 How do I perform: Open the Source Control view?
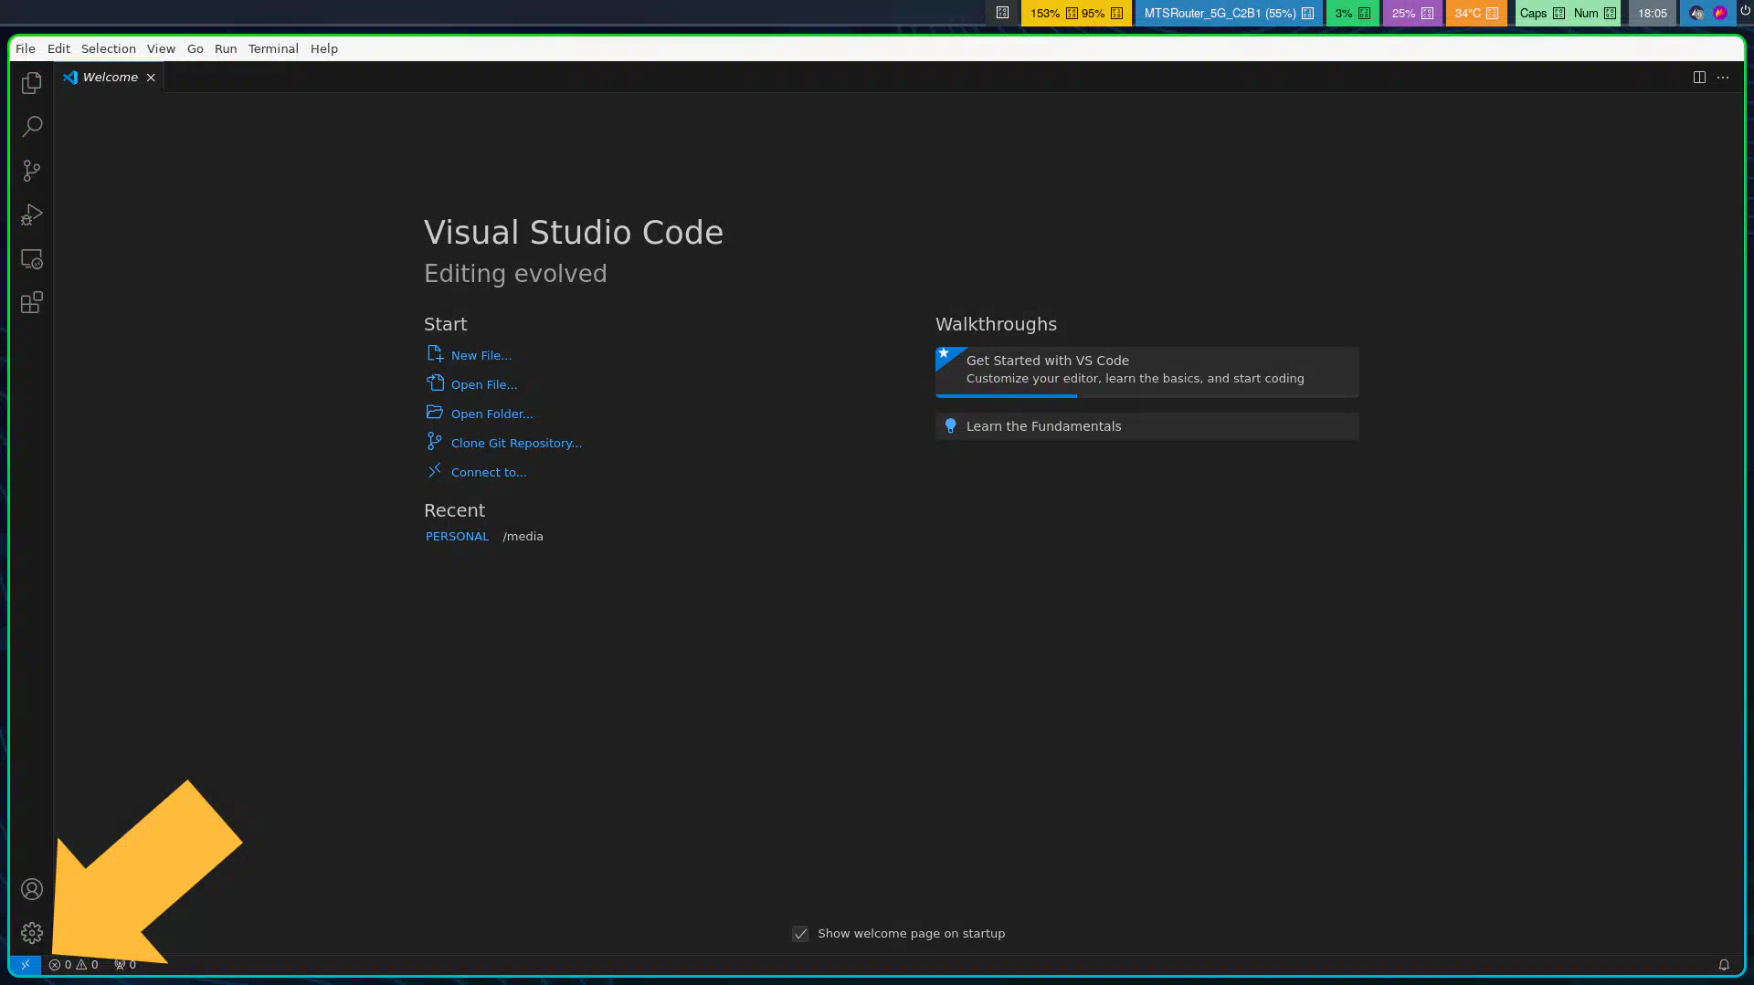pos(32,171)
